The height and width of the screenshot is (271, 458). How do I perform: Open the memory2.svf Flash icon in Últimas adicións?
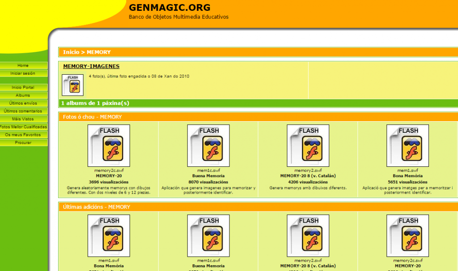click(308, 236)
